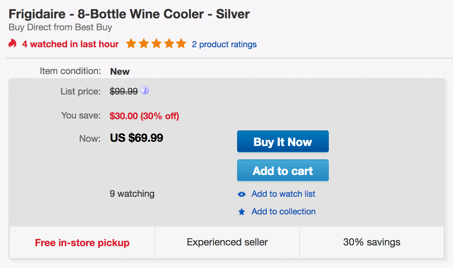The image size is (453, 268).
Task: Click the flame icon next to watch count
Action: click(12, 44)
